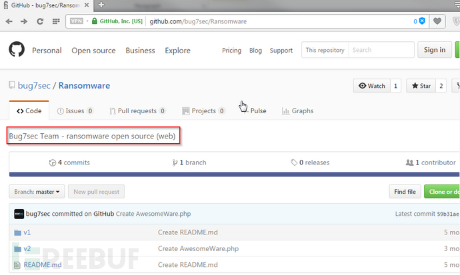The image size is (460, 275).
Task: Switch to the Issues tab
Action: tap(75, 111)
